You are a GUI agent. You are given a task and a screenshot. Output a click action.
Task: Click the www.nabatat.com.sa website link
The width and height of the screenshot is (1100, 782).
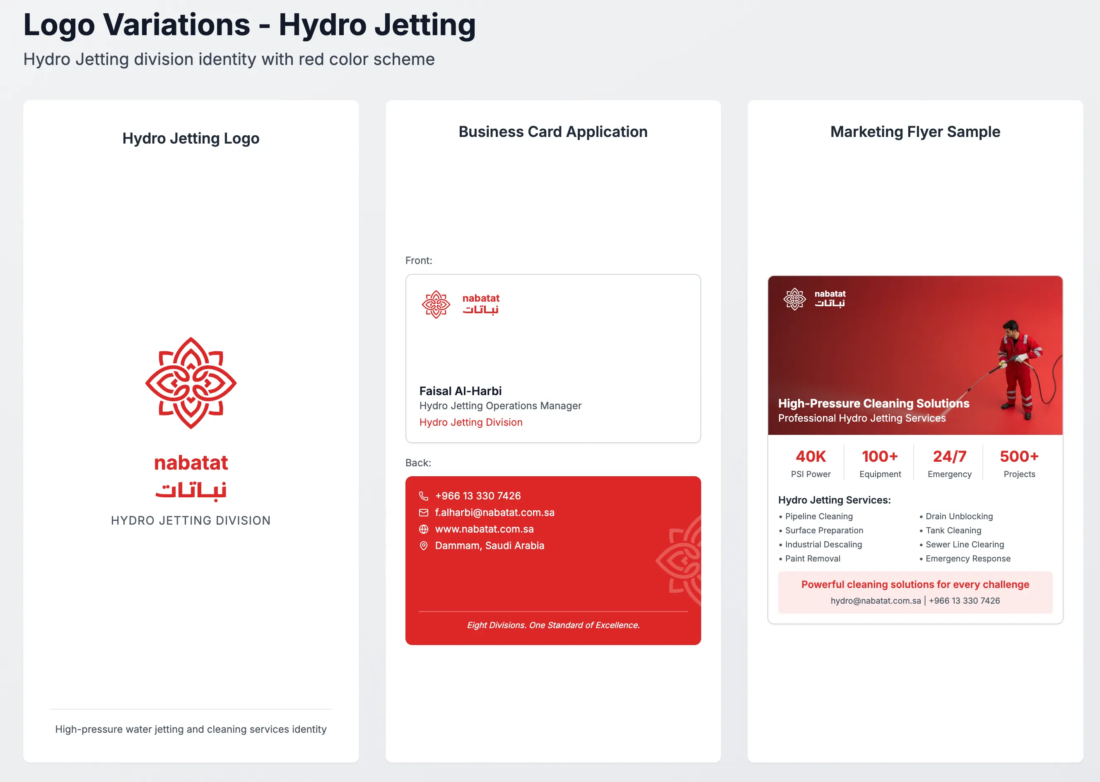tap(484, 529)
